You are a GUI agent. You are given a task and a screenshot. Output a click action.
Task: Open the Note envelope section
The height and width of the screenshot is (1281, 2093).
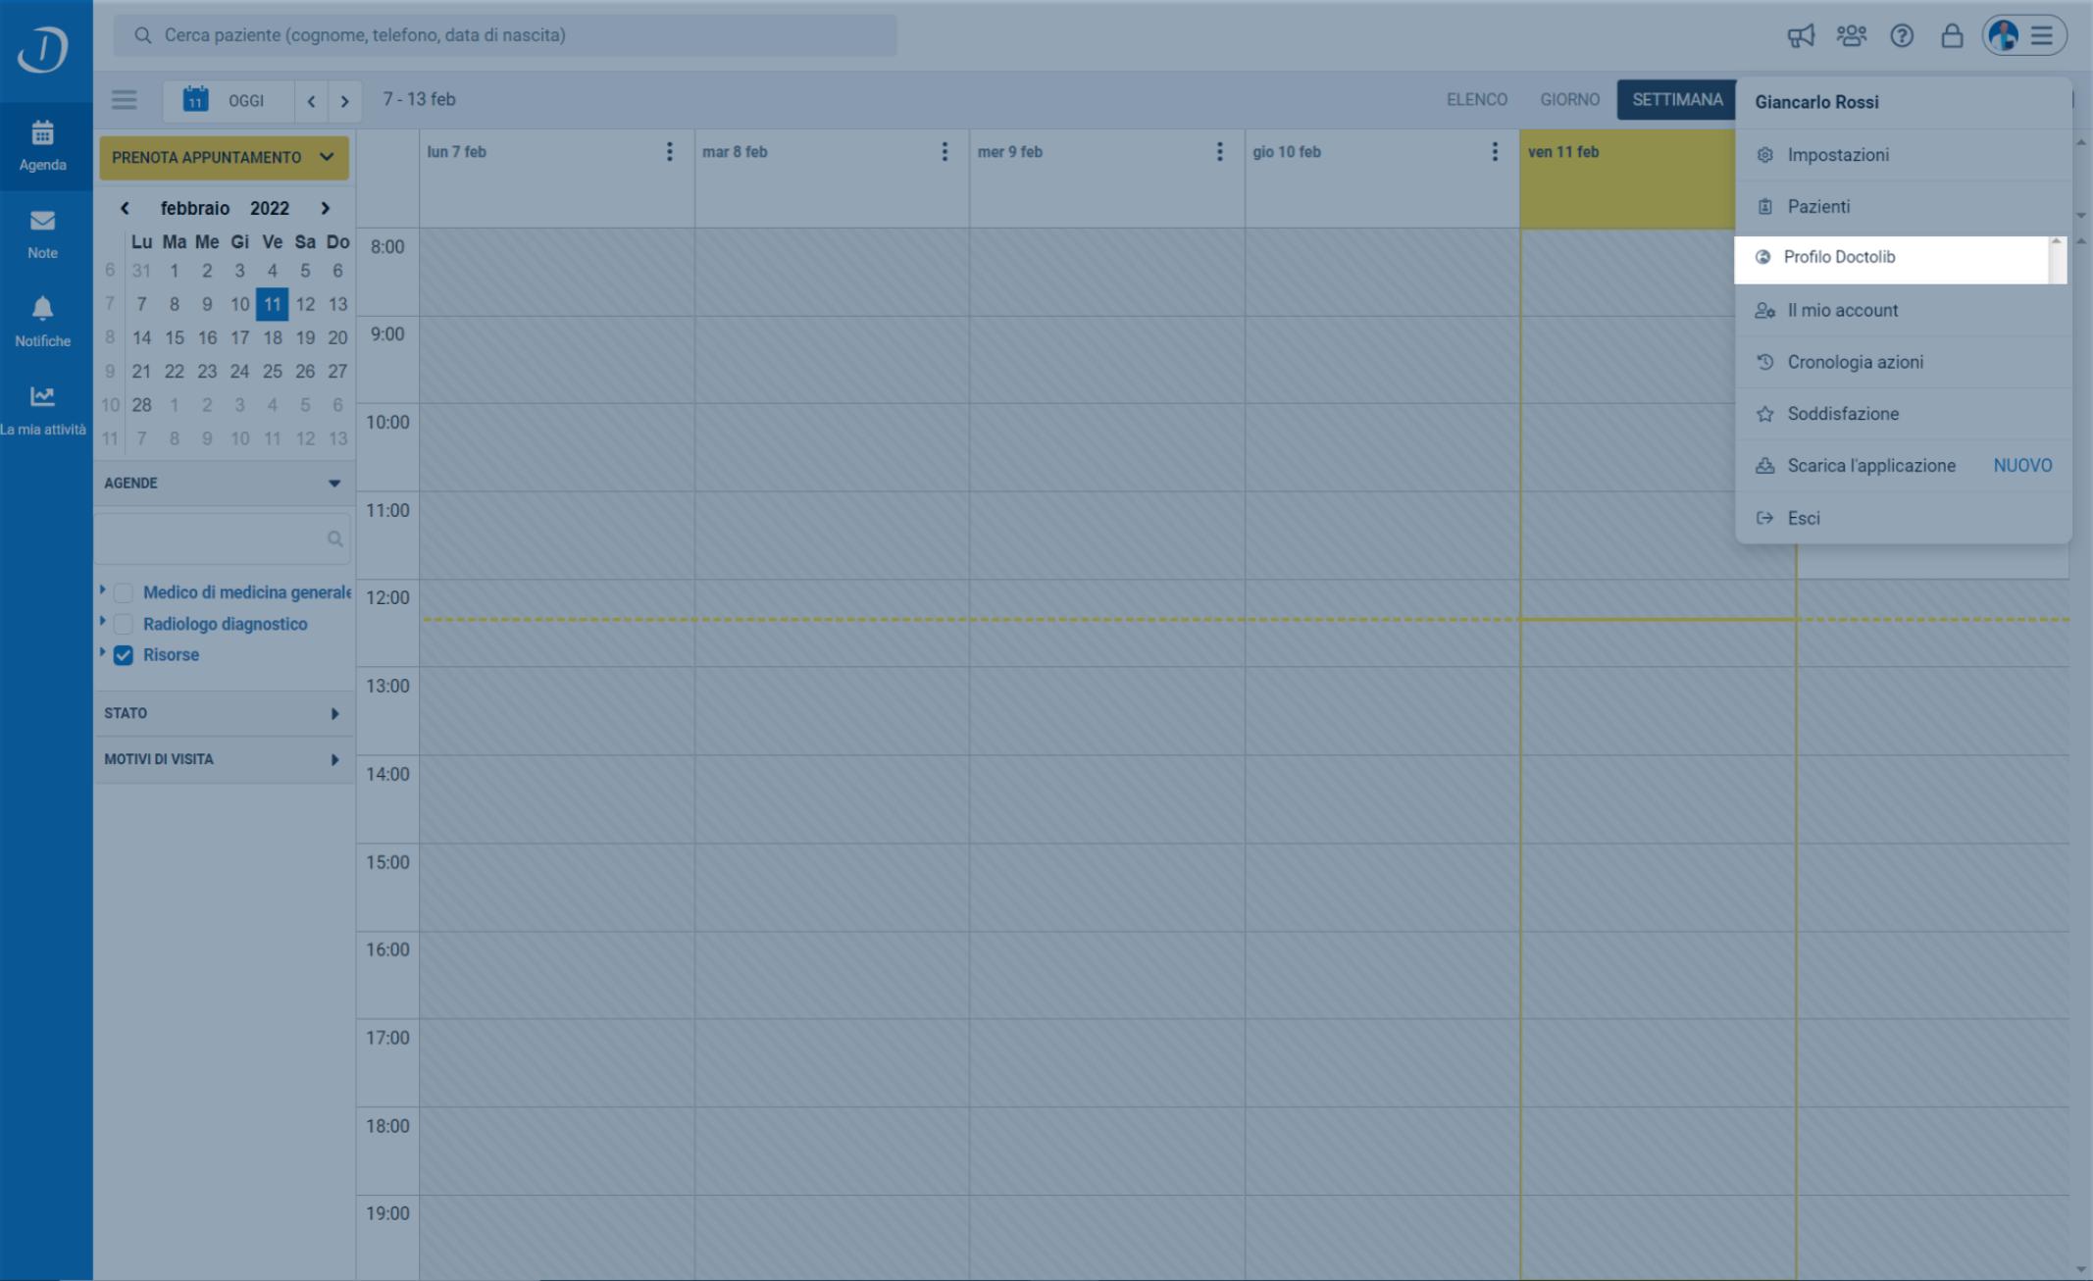pyautogui.click(x=43, y=234)
